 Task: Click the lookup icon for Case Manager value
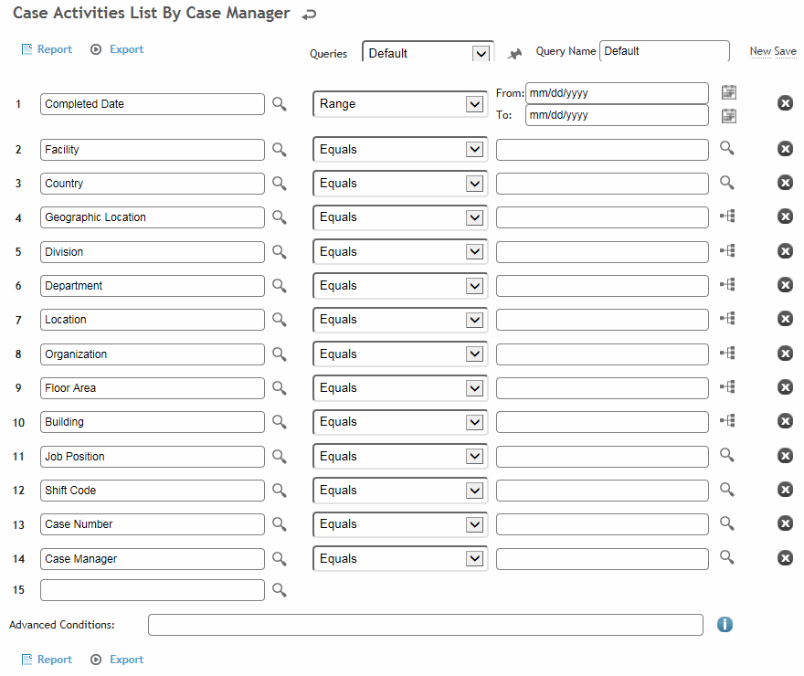coord(726,557)
